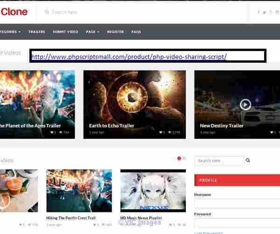The width and height of the screenshot is (280, 234).
Task: Open the Twitter icon in the header
Action: pyautogui.click(x=265, y=12)
